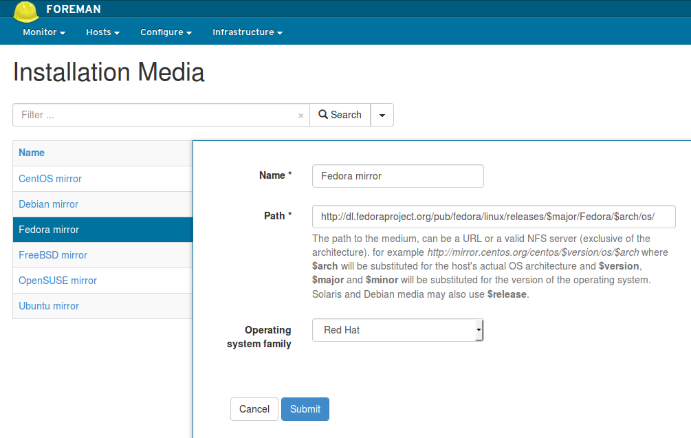Select the Fedora mirror row
Image resolution: width=691 pixels, height=438 pixels.
click(x=102, y=230)
